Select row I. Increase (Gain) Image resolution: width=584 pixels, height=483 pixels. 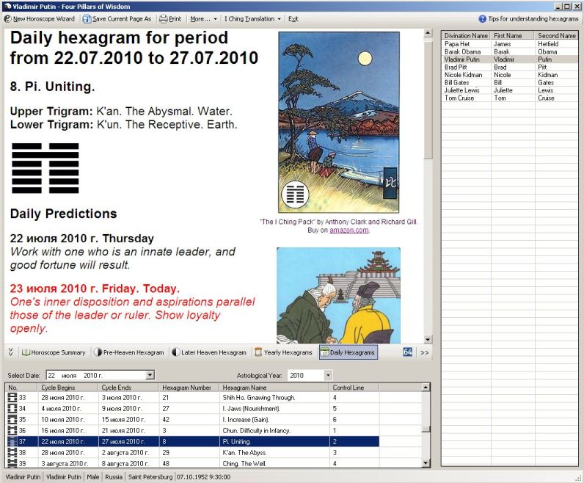192,419
